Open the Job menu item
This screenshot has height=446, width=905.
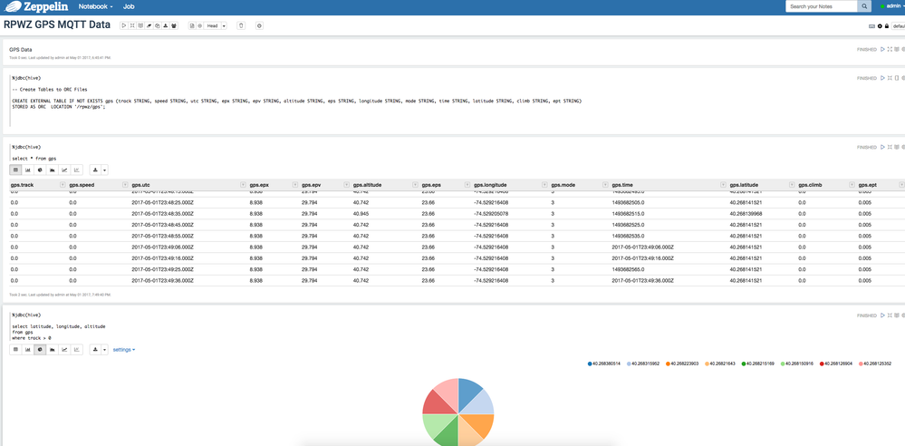(x=129, y=6)
